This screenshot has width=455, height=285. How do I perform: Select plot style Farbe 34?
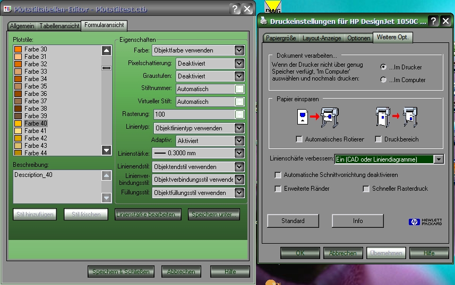pos(36,79)
